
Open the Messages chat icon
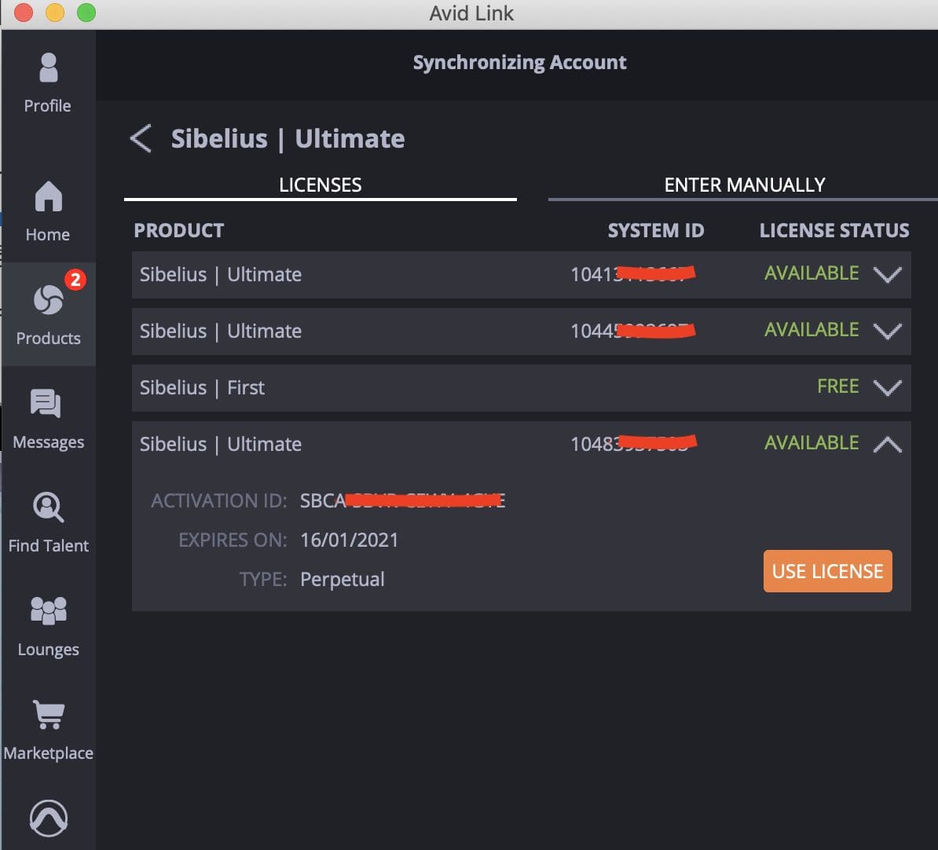[48, 418]
